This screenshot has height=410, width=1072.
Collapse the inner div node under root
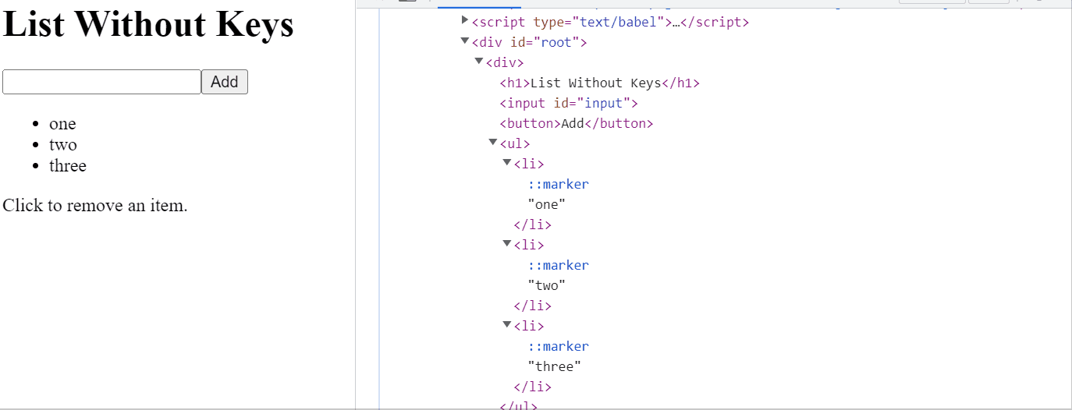point(479,61)
